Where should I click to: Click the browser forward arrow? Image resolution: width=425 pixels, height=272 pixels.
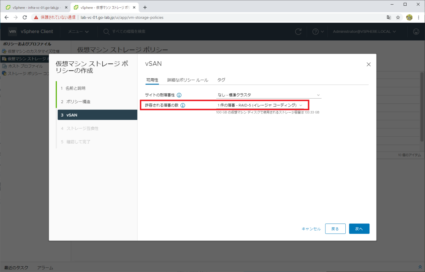point(16,17)
